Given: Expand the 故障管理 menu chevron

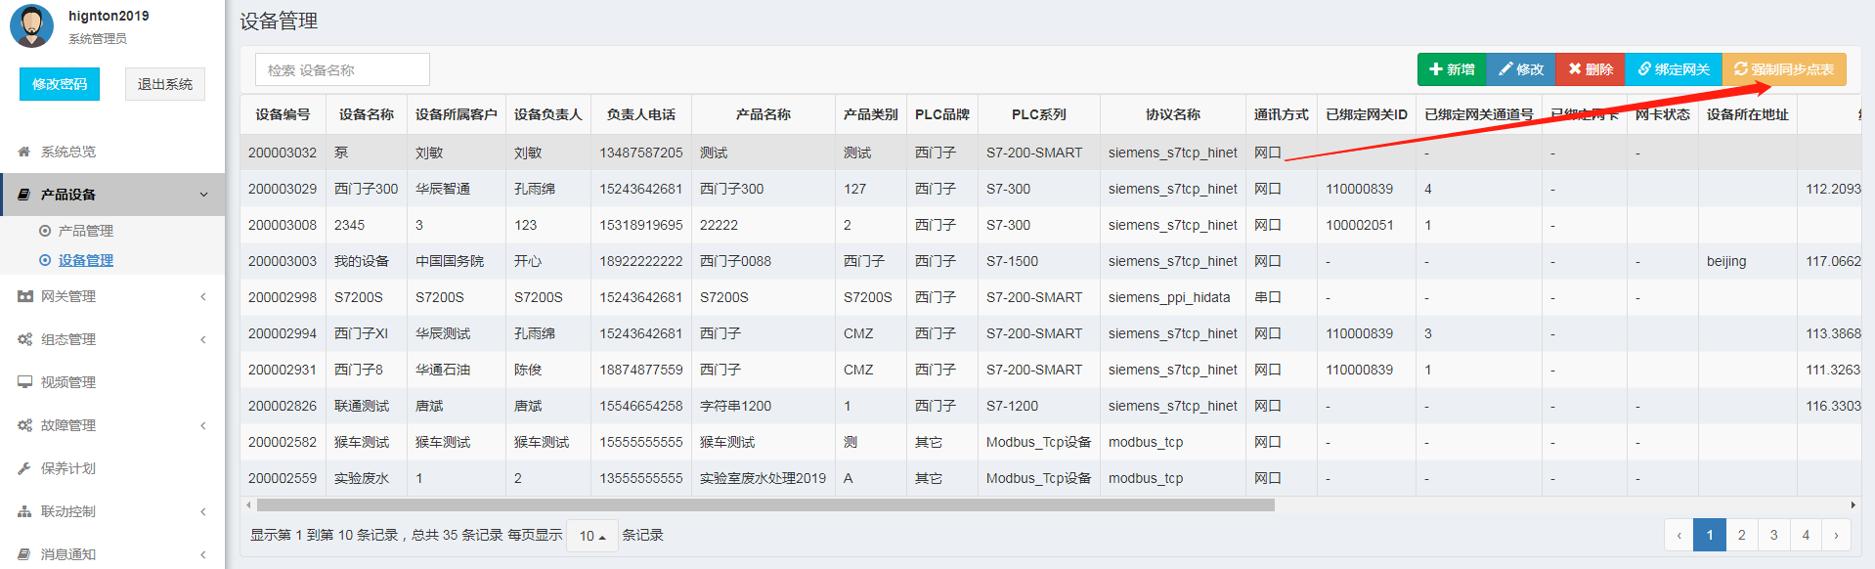Looking at the screenshot, I should point(203,425).
